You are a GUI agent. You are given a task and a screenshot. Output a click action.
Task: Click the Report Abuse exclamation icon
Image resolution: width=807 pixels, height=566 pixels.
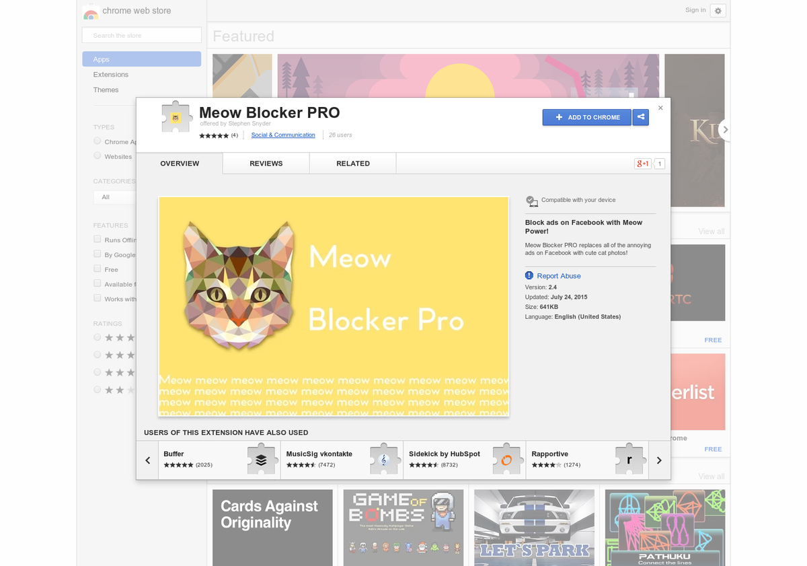coord(529,276)
